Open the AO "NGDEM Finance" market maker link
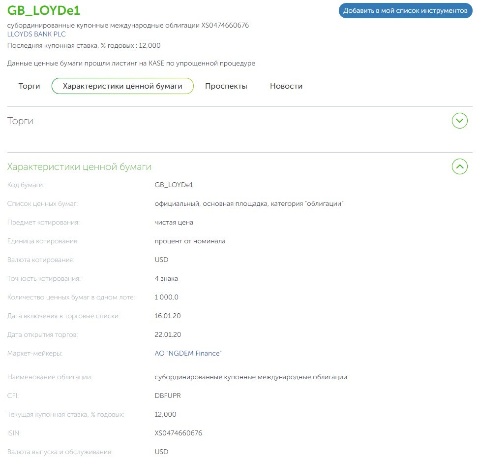 click(x=188, y=354)
